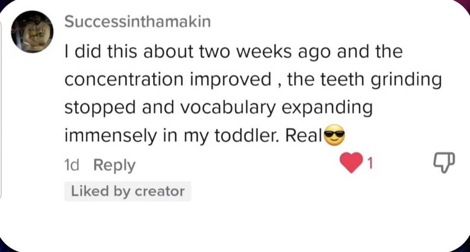Click the word improved in the comment
This screenshot has height=252, width=470.
pos(231,80)
